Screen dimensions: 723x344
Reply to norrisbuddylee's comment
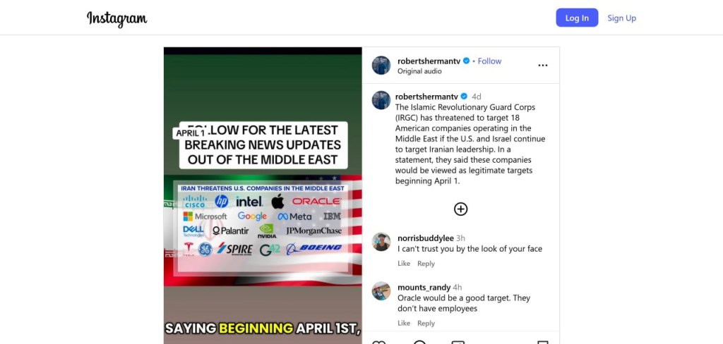426,264
